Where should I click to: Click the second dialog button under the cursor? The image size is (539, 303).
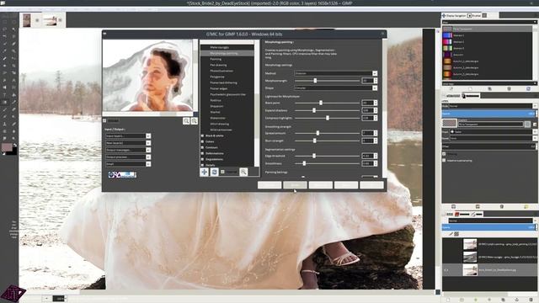[295, 185]
